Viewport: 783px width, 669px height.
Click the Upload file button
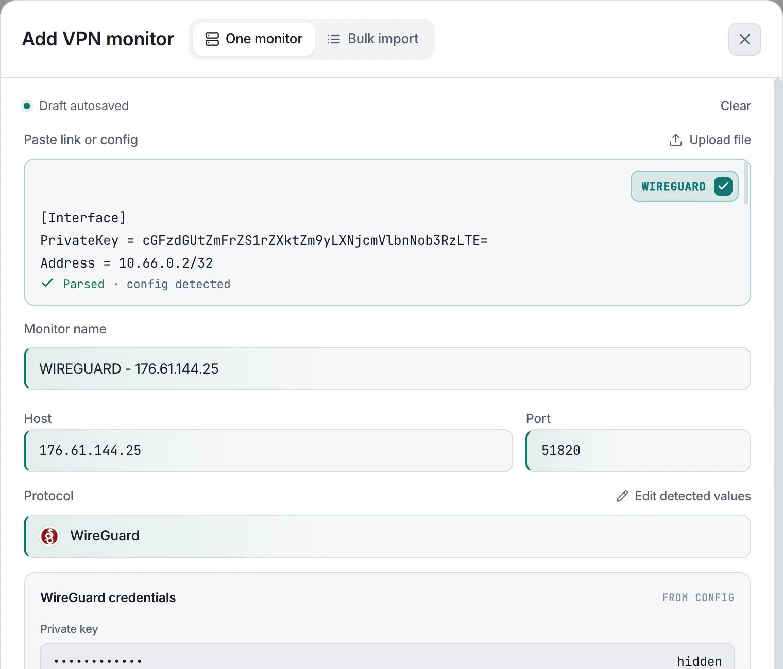[x=710, y=140]
